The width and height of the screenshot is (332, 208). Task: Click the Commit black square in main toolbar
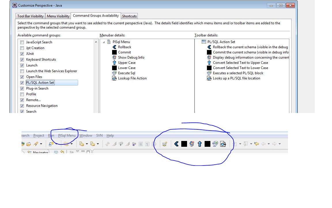point(184,144)
